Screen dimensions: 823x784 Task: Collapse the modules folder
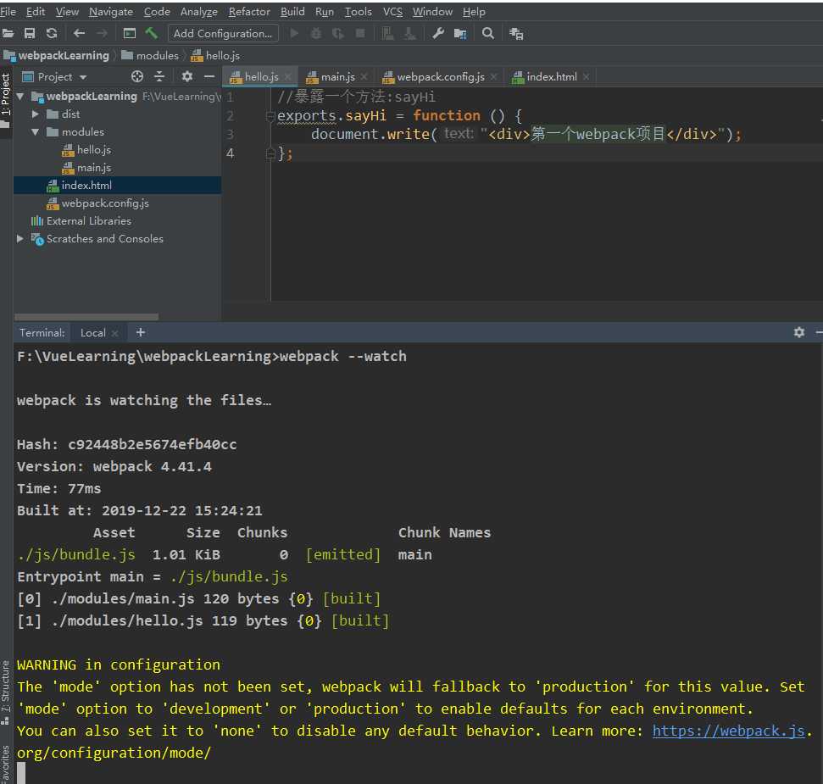tap(35, 131)
